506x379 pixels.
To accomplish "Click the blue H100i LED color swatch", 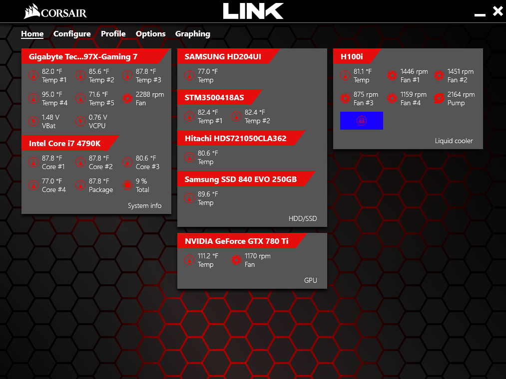I will coord(362,121).
